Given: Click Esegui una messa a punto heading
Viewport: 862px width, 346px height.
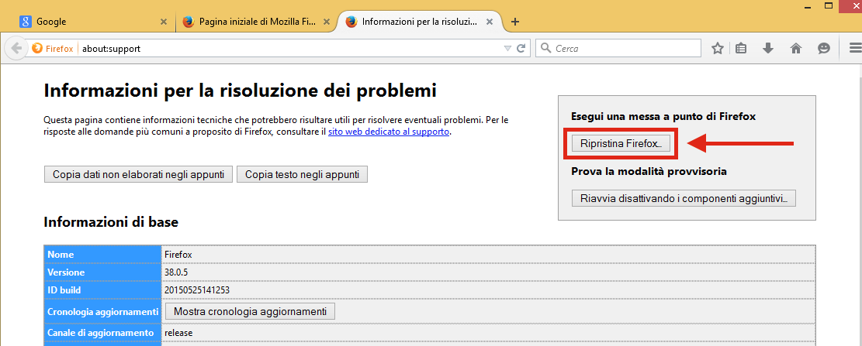Looking at the screenshot, I should (663, 116).
